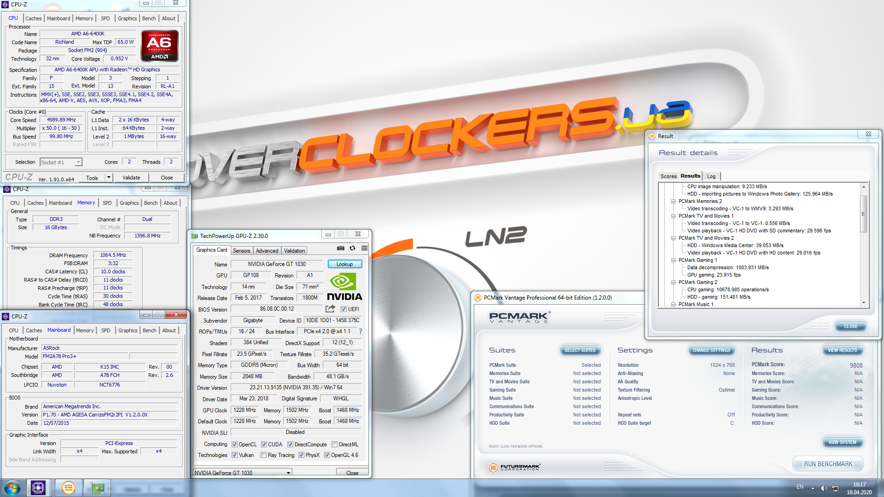Toggle the PhysX checkbox
The image size is (884, 497).
click(x=302, y=455)
